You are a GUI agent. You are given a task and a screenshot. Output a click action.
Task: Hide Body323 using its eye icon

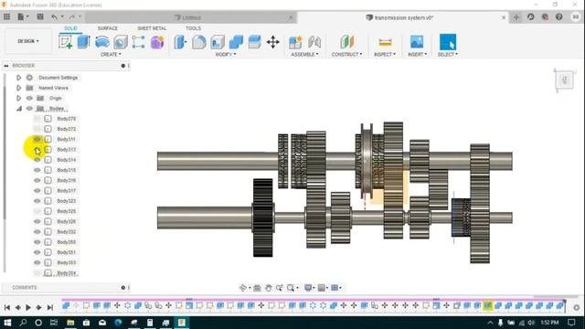pos(37,201)
